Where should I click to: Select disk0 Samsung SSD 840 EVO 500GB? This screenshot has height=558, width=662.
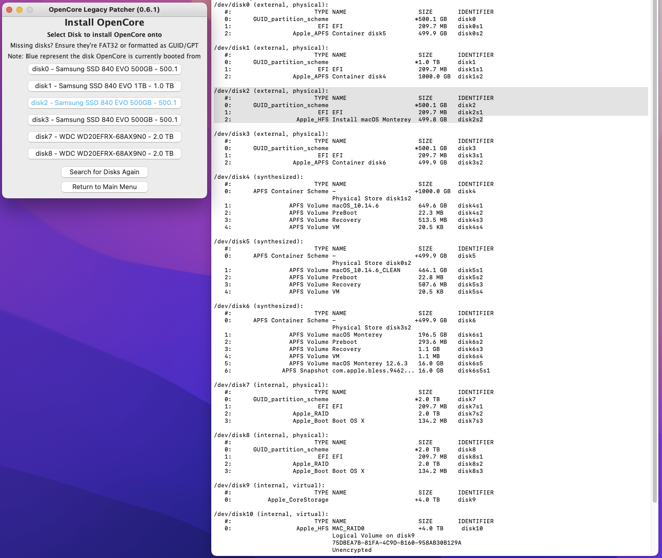(x=105, y=69)
